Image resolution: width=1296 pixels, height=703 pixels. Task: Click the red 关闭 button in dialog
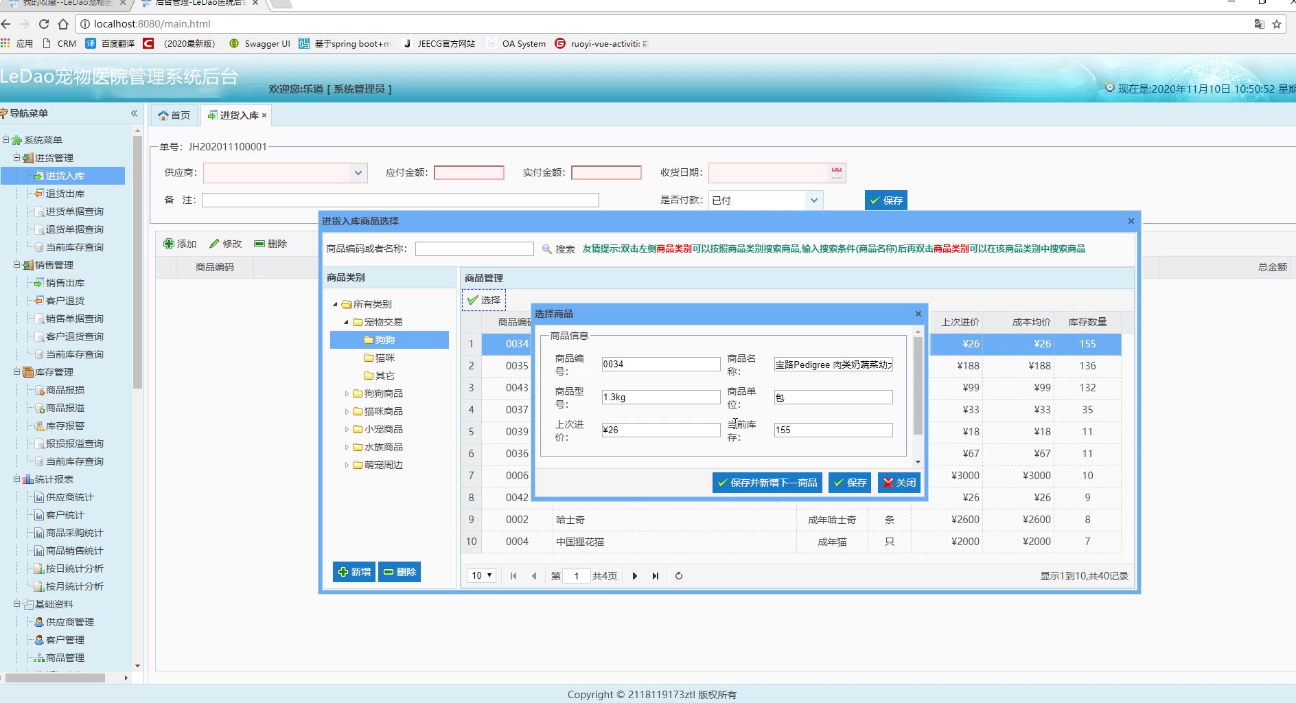[x=899, y=483]
